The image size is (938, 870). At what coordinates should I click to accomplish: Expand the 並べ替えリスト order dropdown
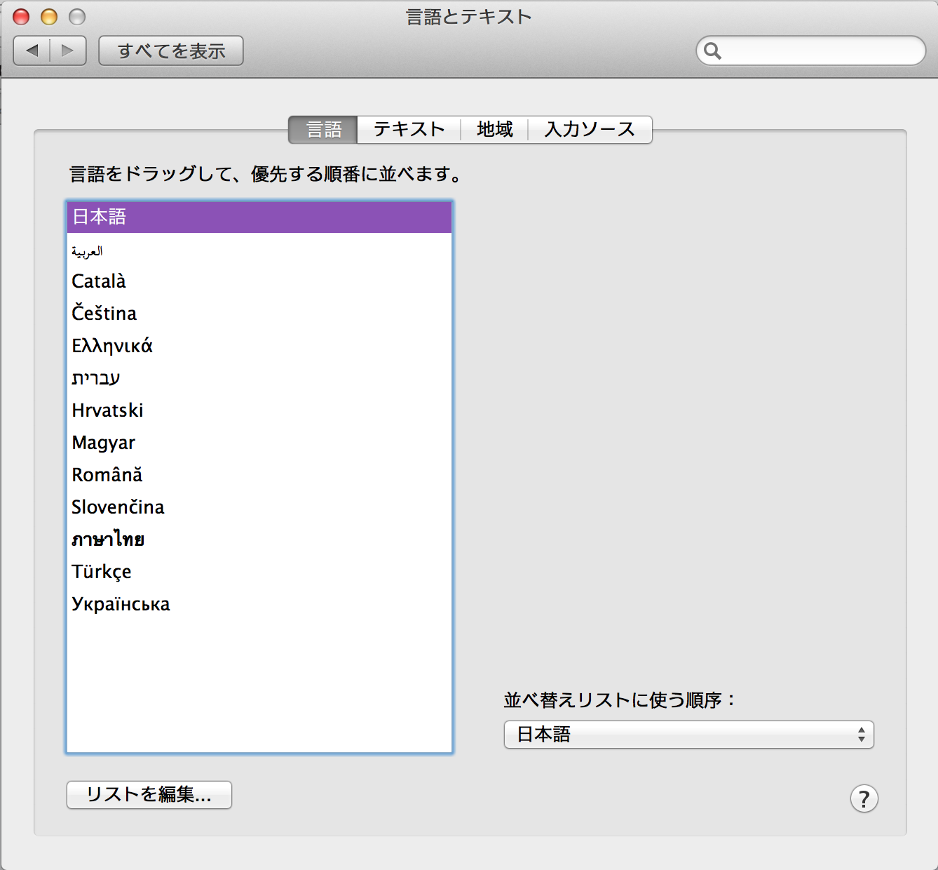point(688,735)
